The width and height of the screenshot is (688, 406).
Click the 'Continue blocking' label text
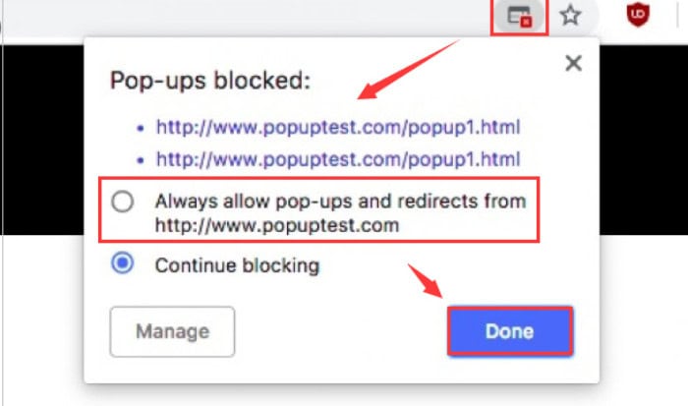click(x=238, y=265)
